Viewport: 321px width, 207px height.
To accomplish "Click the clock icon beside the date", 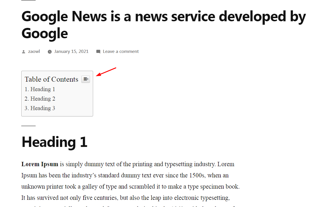I will pyautogui.click(x=50, y=52).
